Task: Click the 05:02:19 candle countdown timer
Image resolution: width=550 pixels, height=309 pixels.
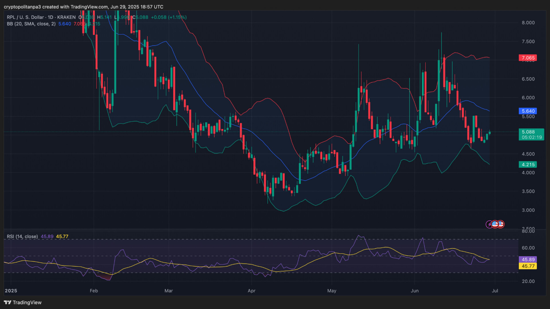Action: pyautogui.click(x=532, y=137)
